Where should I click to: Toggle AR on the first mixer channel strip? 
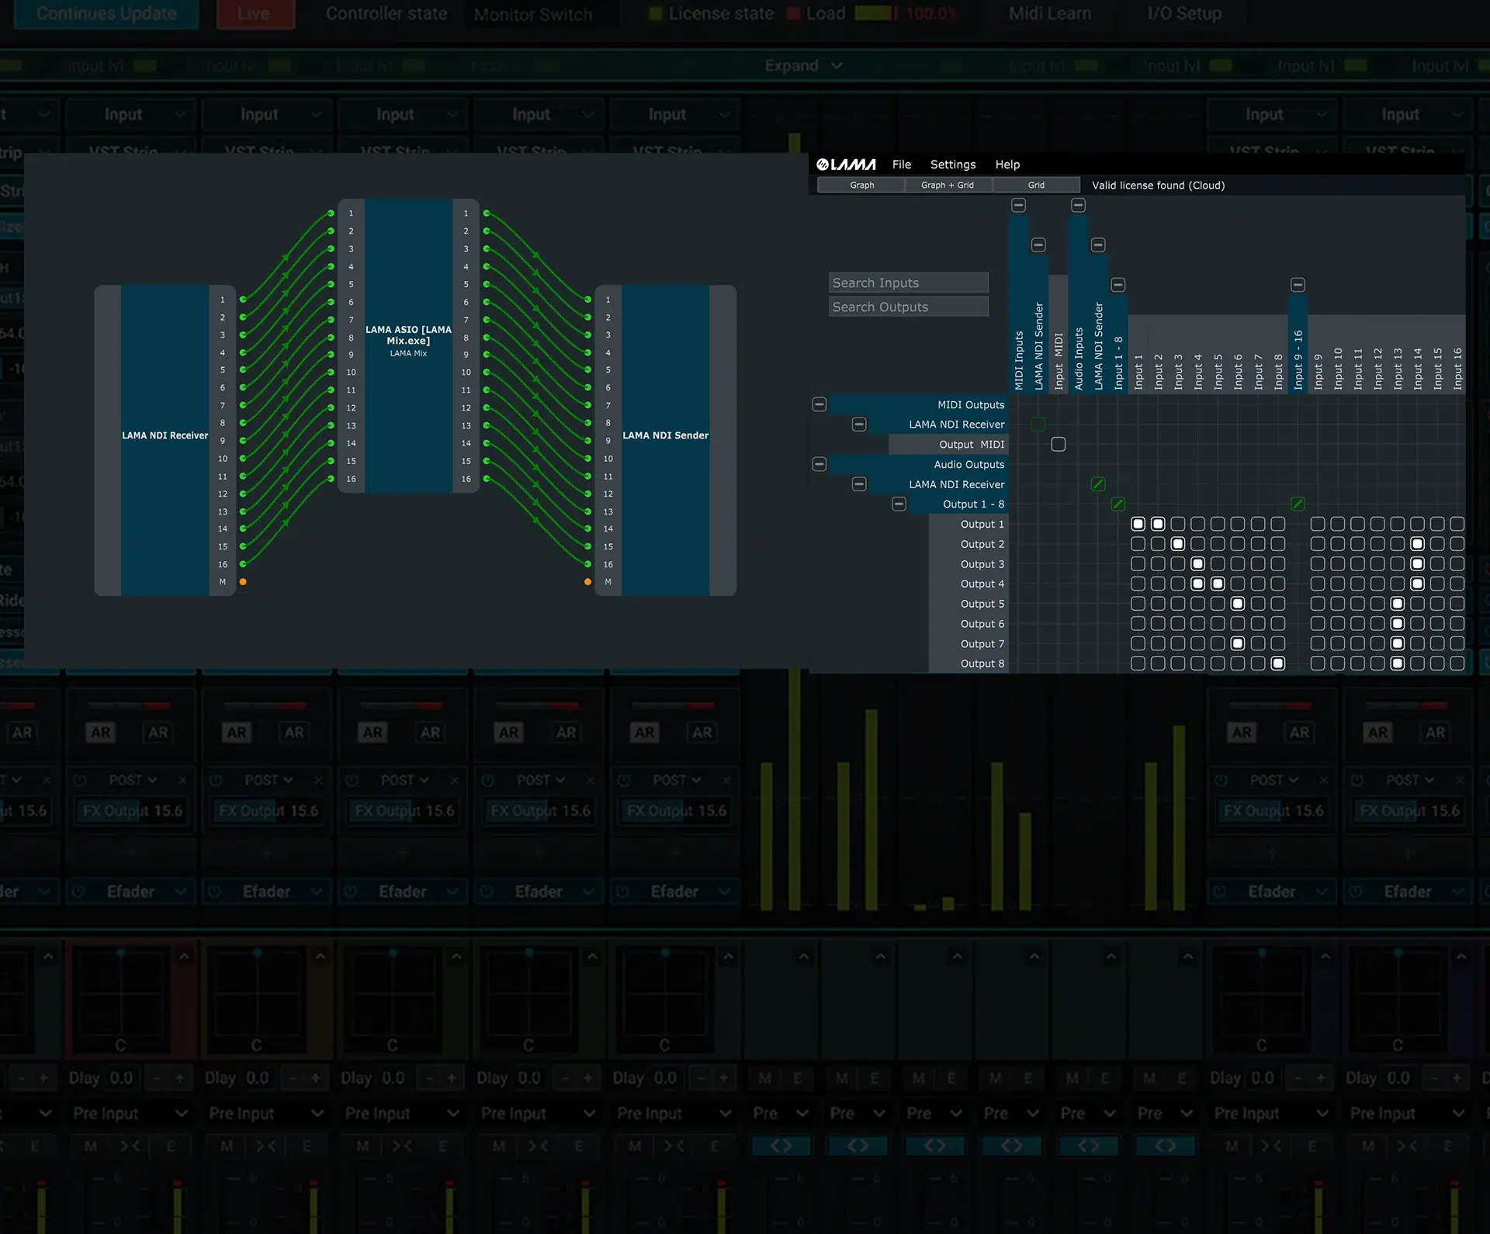click(99, 731)
